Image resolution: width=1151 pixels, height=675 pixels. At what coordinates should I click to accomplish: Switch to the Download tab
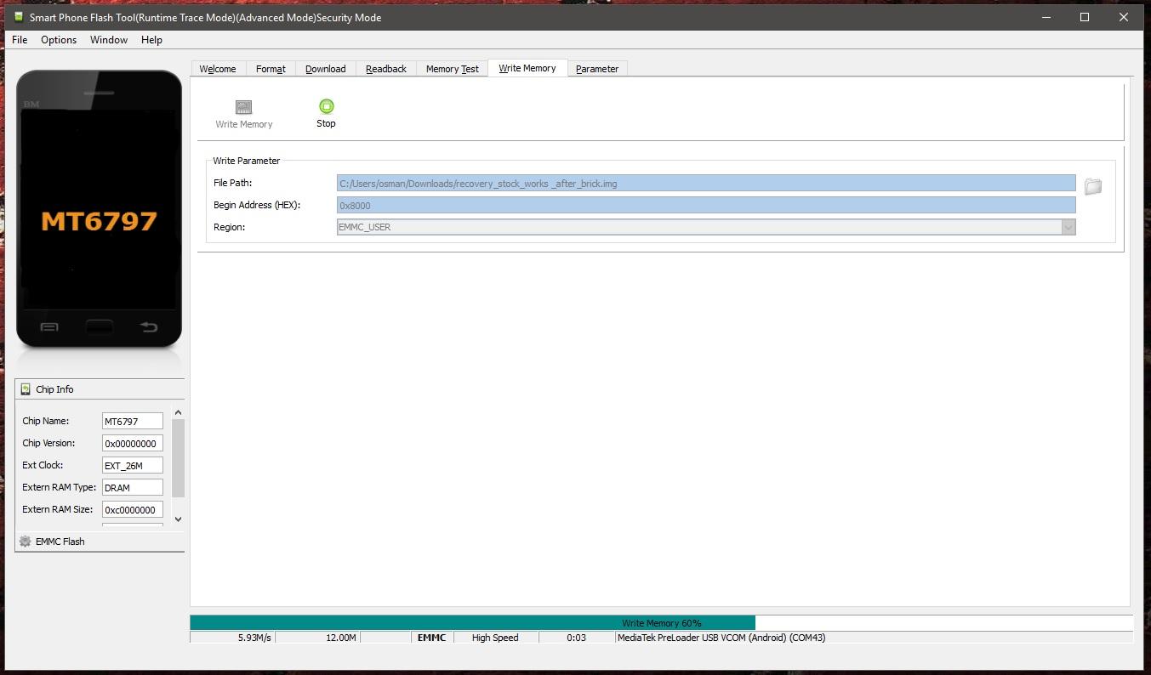[325, 69]
